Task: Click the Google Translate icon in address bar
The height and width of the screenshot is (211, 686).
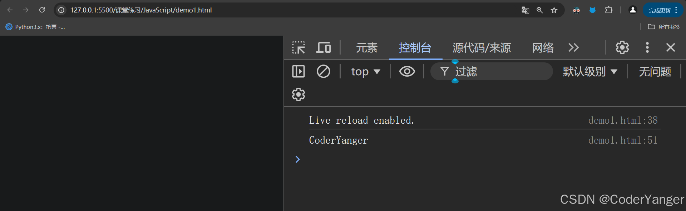Action: pyautogui.click(x=525, y=10)
